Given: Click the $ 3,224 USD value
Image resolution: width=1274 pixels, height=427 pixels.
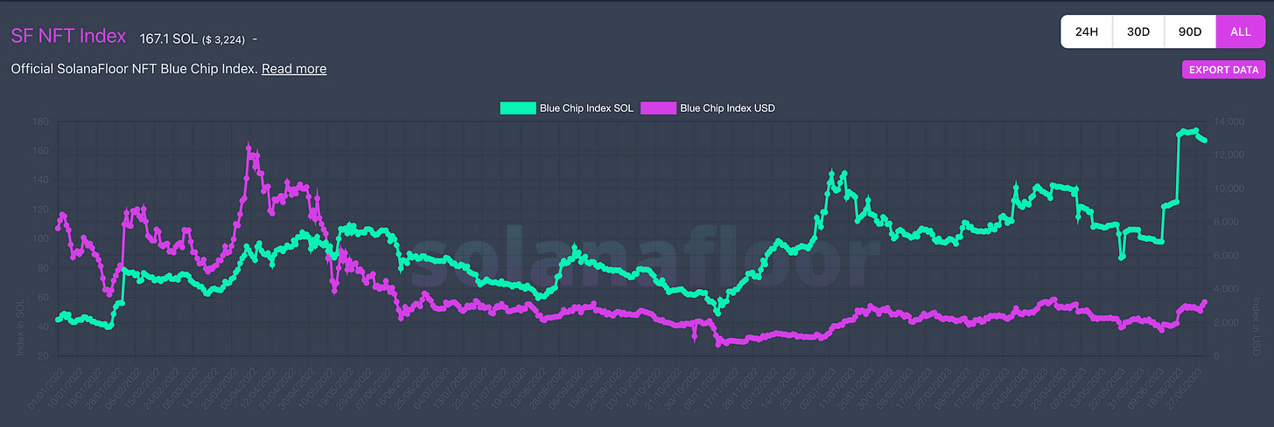Looking at the screenshot, I should pos(224,38).
